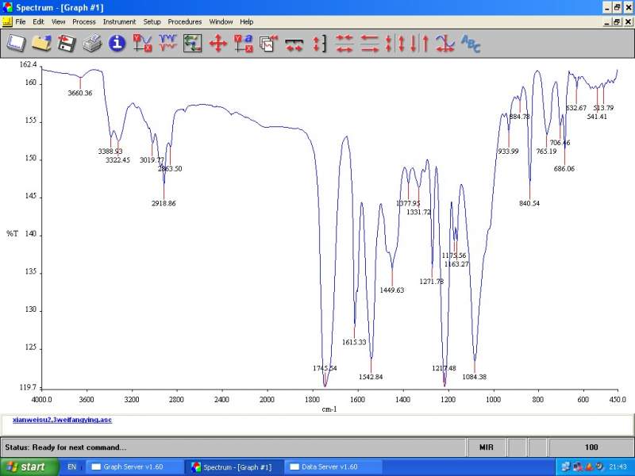Click the tall up-down double arrow icon
Image resolution: width=635 pixels, height=476 pixels.
402,44
